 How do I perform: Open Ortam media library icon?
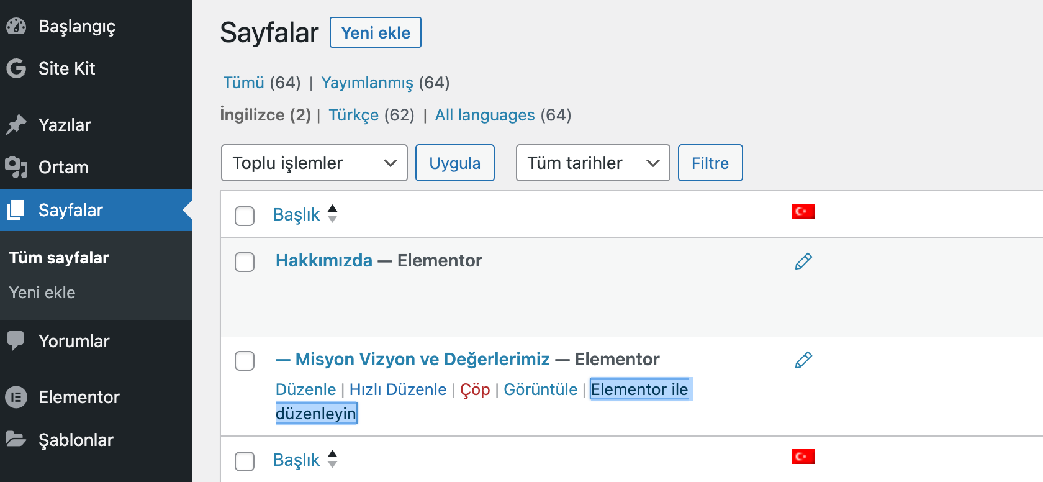tap(15, 166)
